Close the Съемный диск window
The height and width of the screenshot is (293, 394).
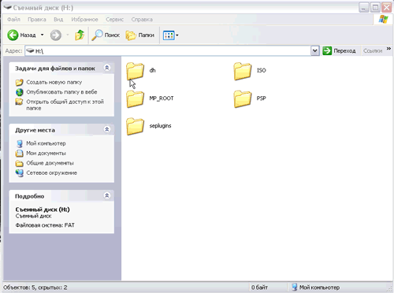point(387,7)
